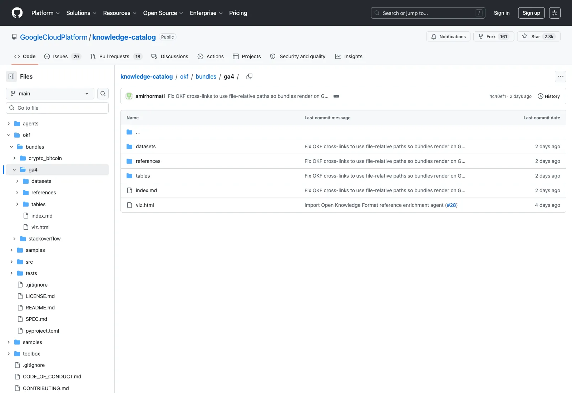Image resolution: width=572 pixels, height=393 pixels.
Task: Click amirhormati's avatar image
Action: click(129, 96)
